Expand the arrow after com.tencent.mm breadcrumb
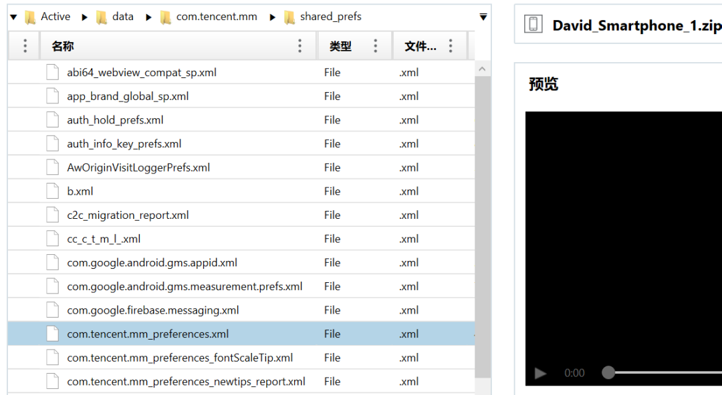The height and width of the screenshot is (395, 722). coord(272,17)
